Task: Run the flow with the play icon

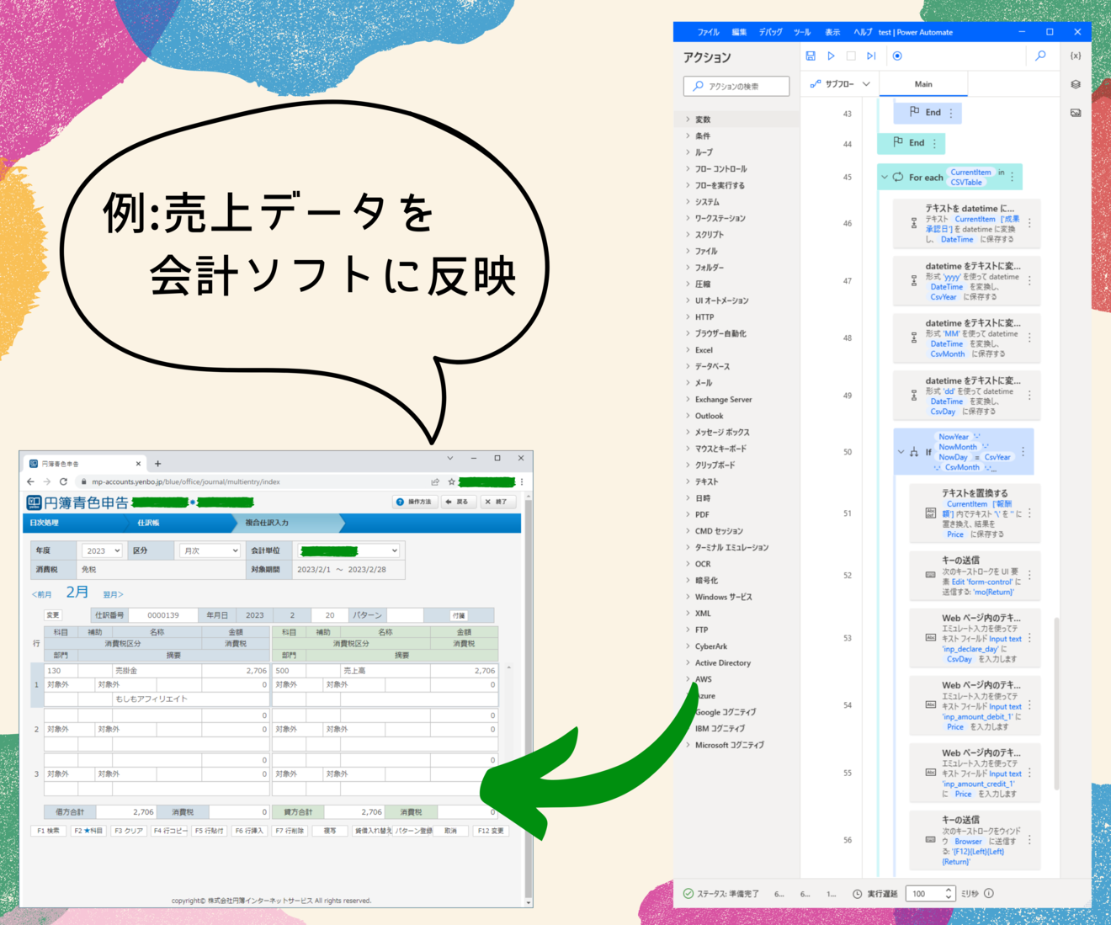Action: [x=831, y=56]
